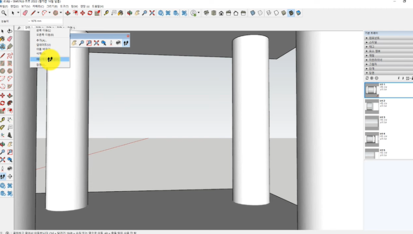413x234 pixels.
Task: Activate the Walk tool in left toolset
Action: (x=3, y=176)
